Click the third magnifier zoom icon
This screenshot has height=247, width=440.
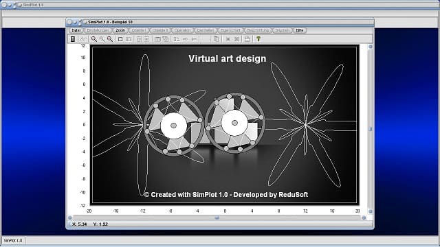(x=110, y=39)
